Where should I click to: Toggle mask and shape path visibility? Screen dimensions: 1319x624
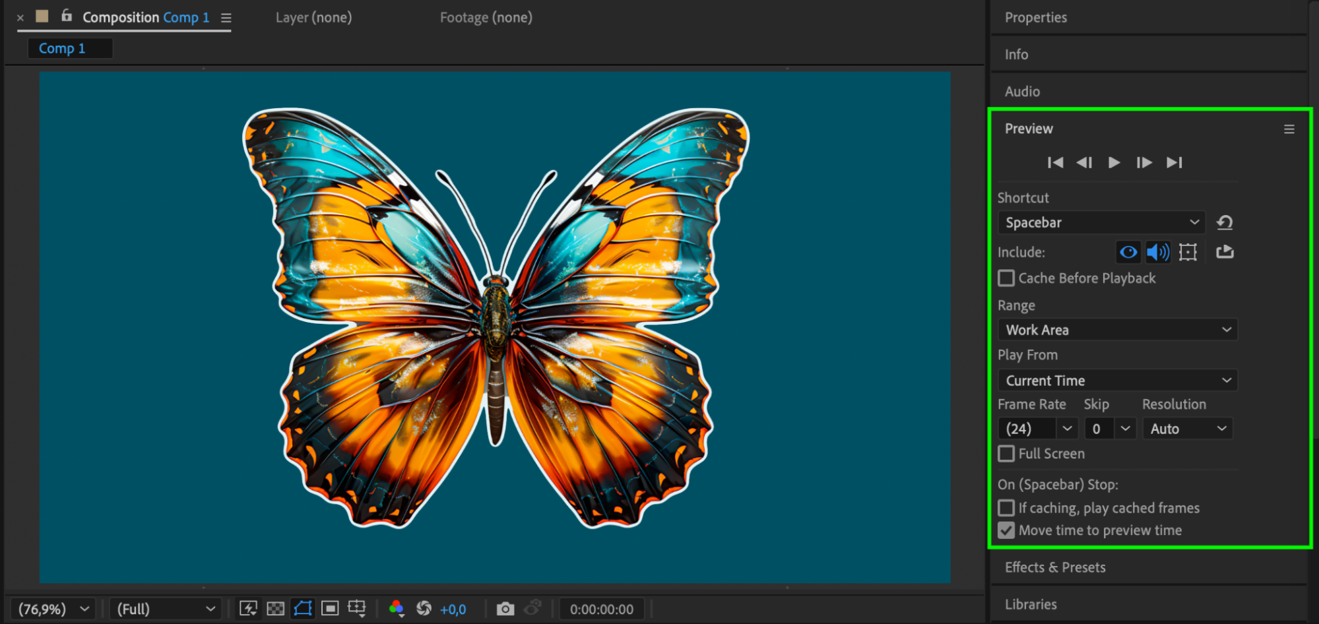tap(303, 609)
